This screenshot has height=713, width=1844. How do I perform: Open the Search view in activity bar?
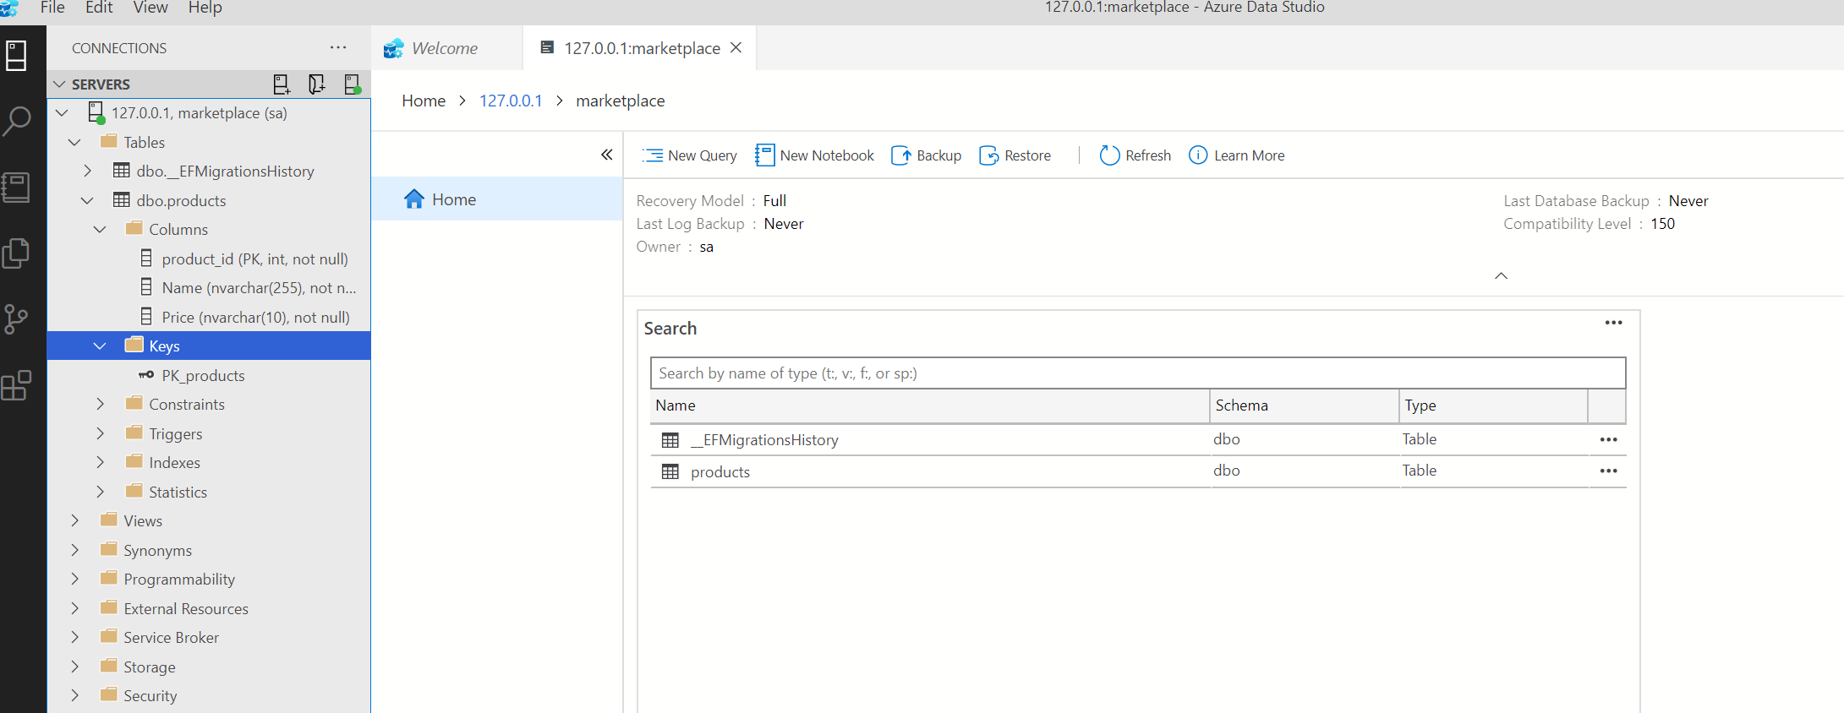click(16, 121)
